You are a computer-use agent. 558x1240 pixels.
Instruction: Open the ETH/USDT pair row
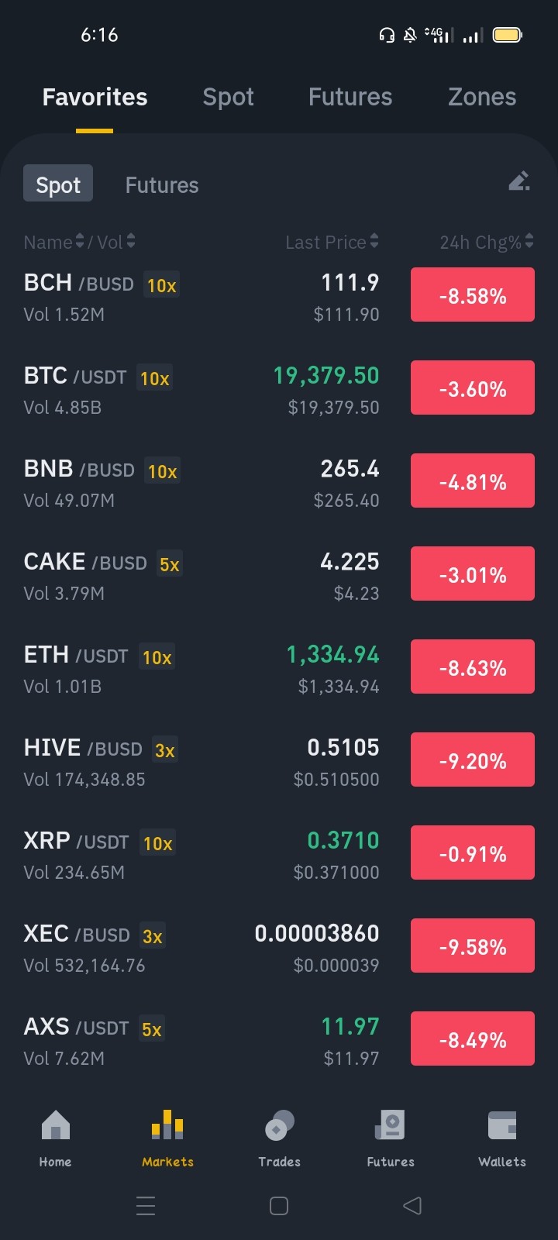[279, 669]
